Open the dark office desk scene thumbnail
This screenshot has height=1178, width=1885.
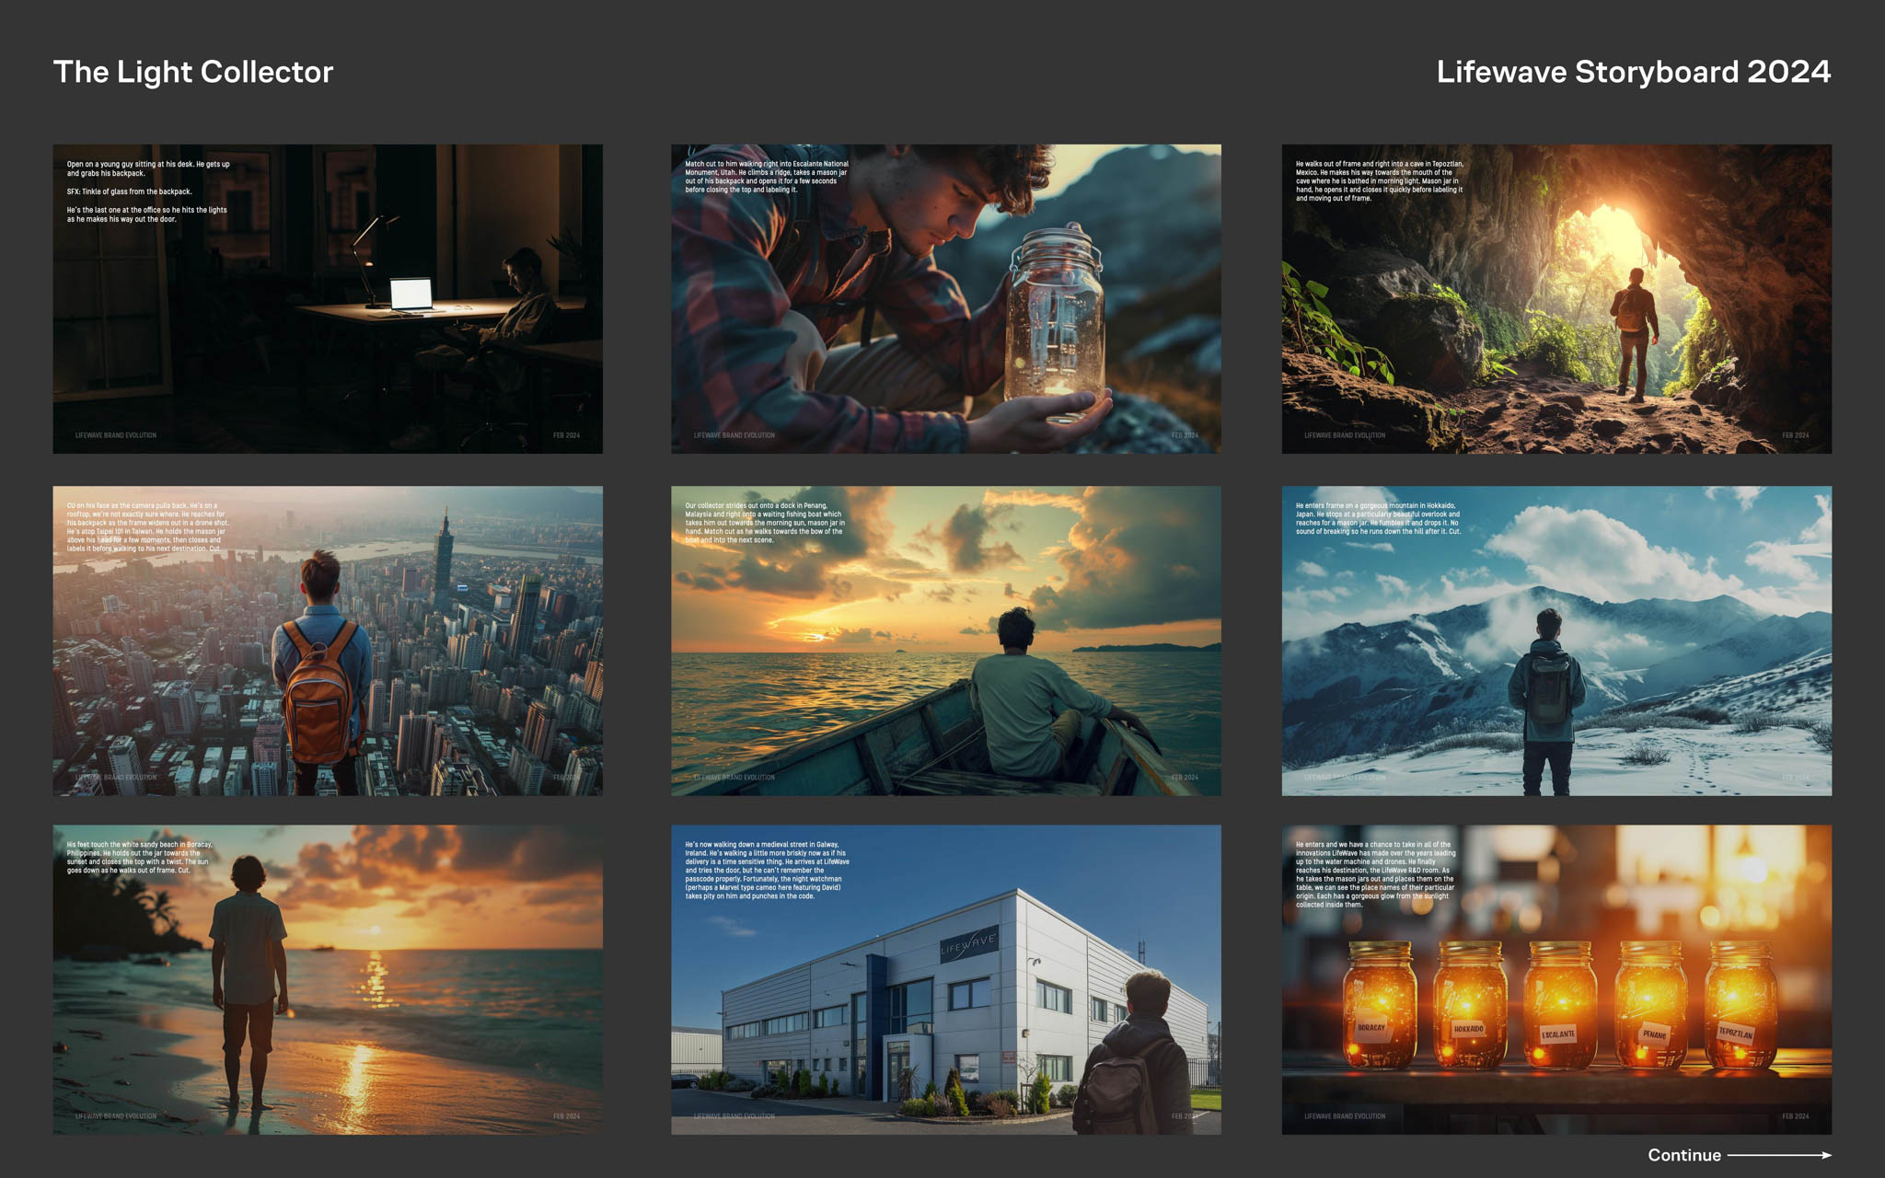(328, 298)
